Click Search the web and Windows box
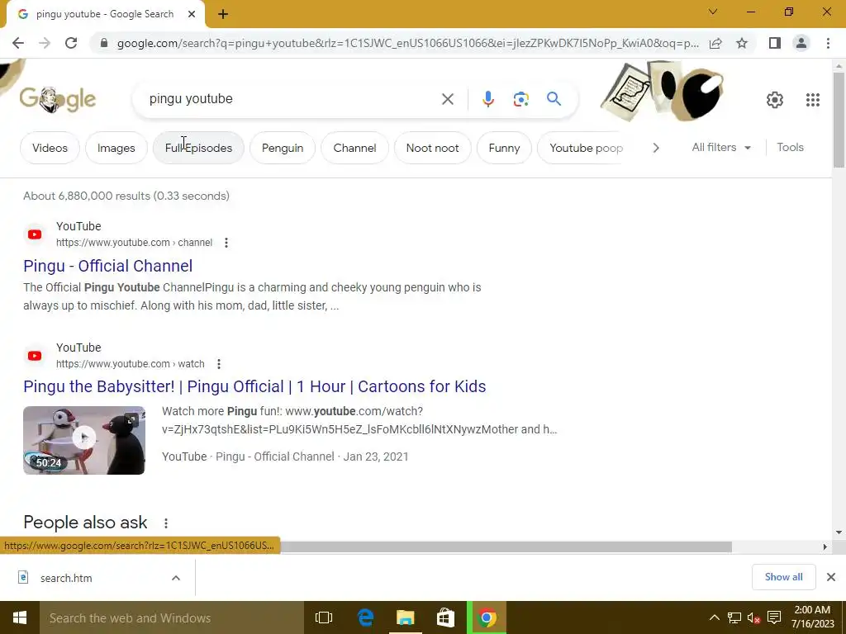Screen dimensions: 846x634 click(172, 617)
